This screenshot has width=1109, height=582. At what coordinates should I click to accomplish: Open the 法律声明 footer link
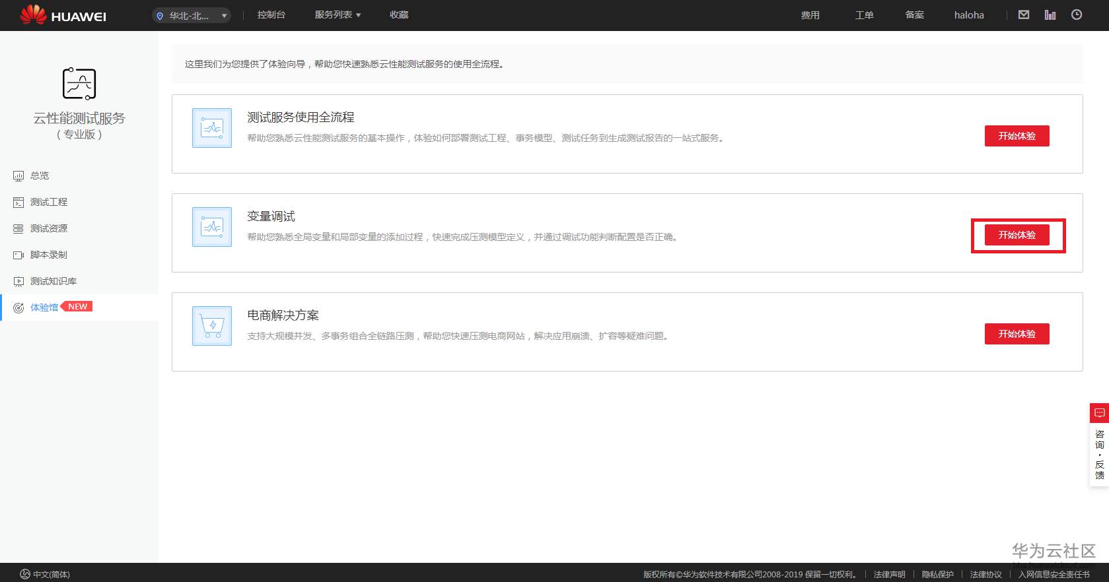[890, 575]
